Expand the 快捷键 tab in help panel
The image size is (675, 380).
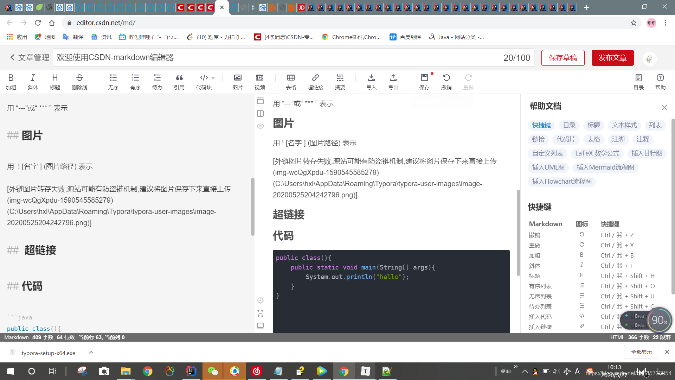tap(541, 125)
